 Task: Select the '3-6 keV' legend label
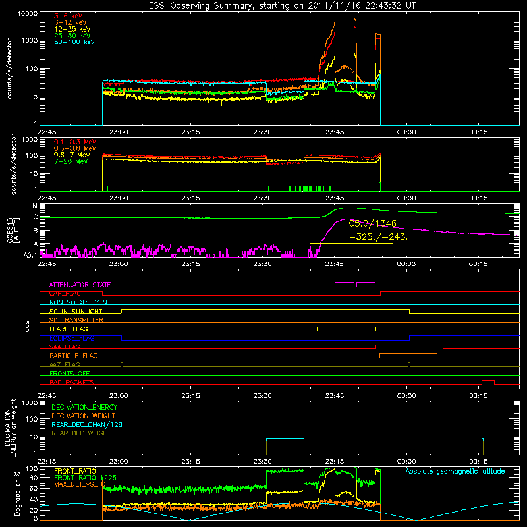[68, 16]
